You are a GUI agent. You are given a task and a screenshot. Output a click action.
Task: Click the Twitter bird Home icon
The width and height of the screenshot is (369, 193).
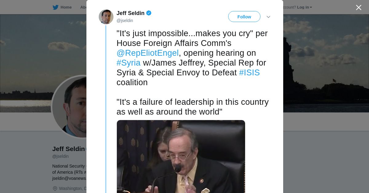click(55, 7)
